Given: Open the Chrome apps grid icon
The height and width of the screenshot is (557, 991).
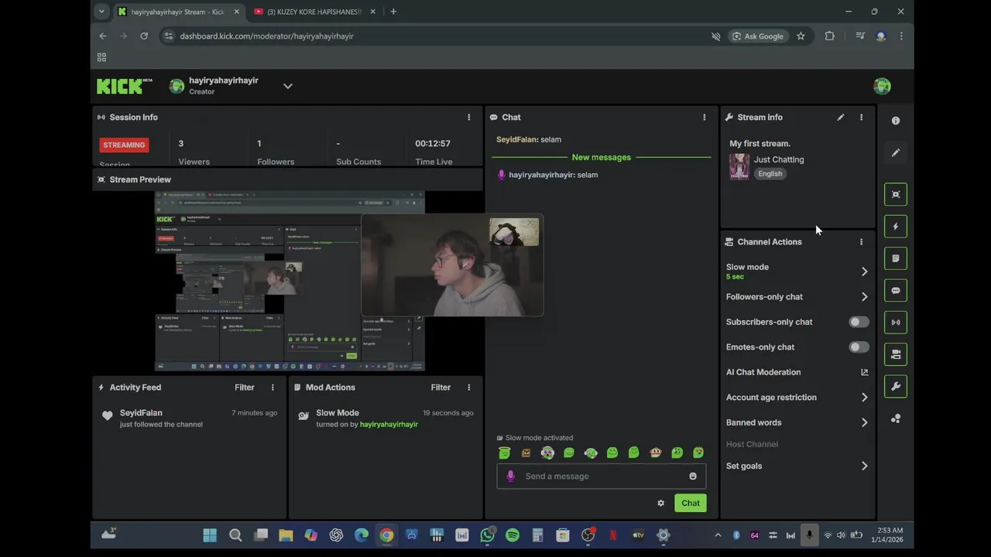Looking at the screenshot, I should click(101, 57).
